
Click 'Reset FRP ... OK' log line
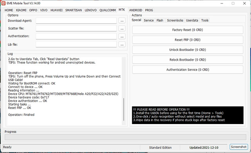point(20,108)
